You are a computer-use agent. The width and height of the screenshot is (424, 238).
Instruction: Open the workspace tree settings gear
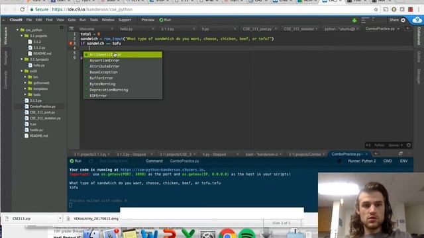pos(62,28)
